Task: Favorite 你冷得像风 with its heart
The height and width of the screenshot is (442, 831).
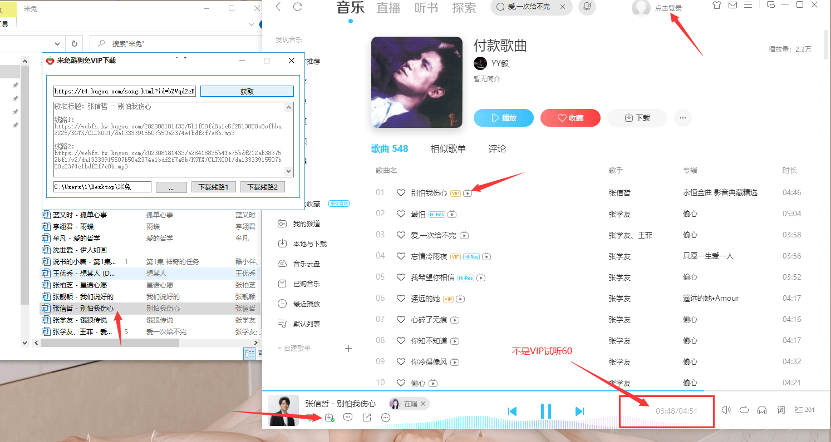Action: (x=401, y=362)
